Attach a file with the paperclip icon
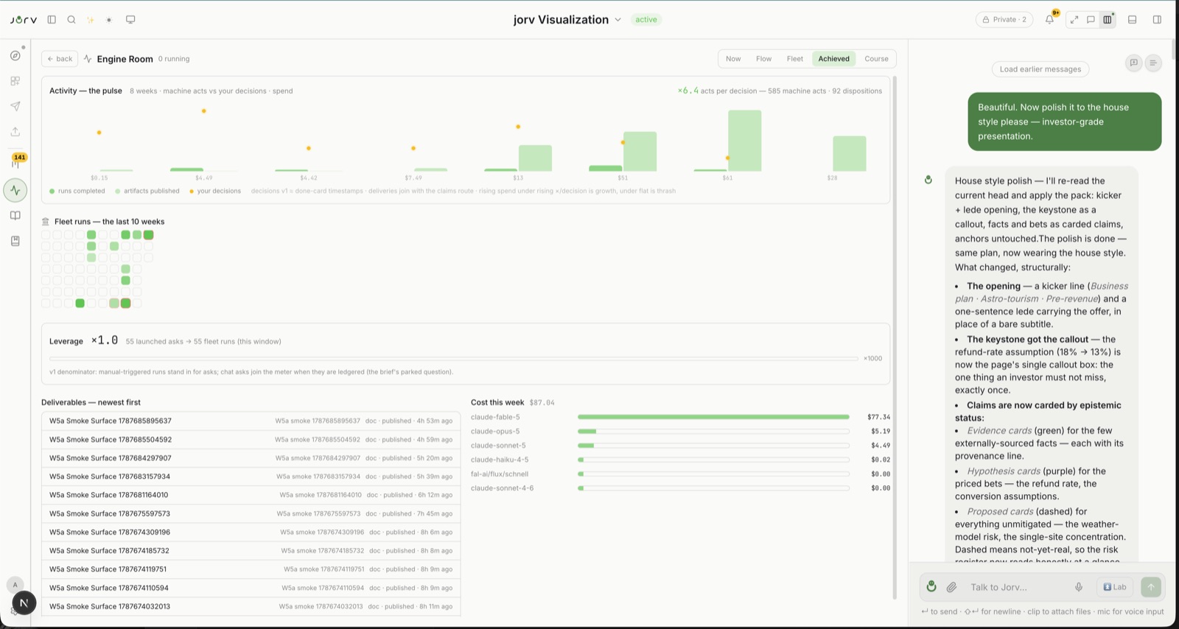Screen dimensions: 1179x629 coord(952,587)
